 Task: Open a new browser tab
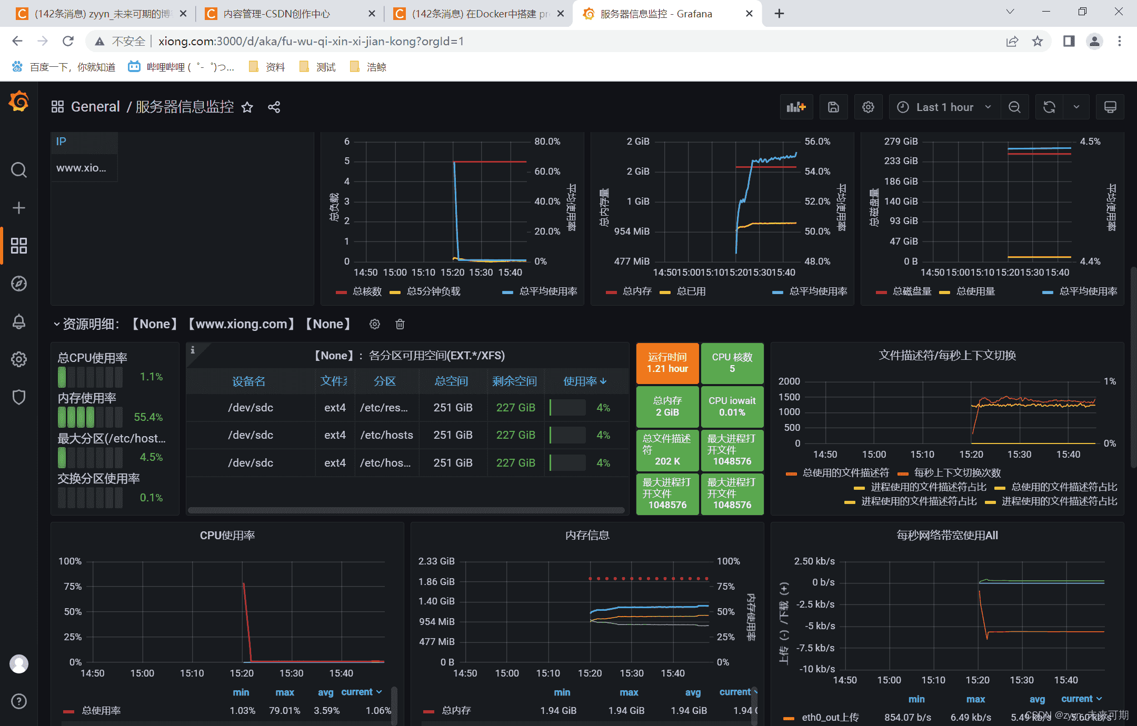click(x=779, y=14)
